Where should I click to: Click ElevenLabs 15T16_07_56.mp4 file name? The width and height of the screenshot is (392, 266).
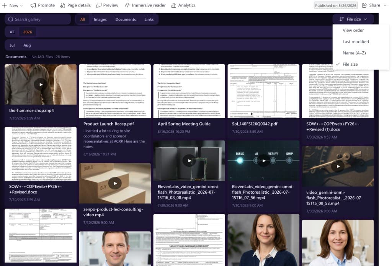click(263, 192)
